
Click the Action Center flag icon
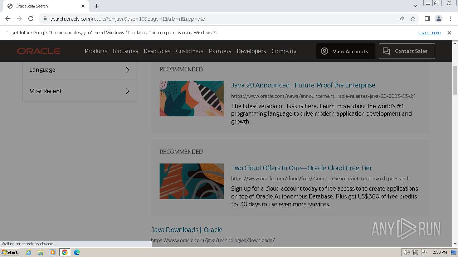[x=424, y=252]
